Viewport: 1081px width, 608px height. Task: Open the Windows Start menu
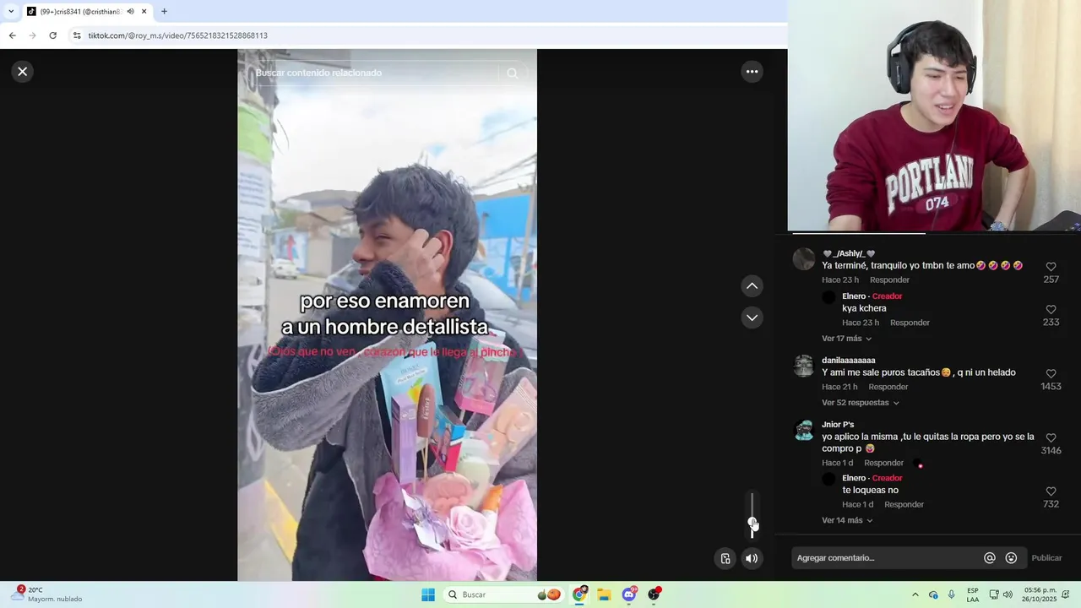click(x=428, y=594)
